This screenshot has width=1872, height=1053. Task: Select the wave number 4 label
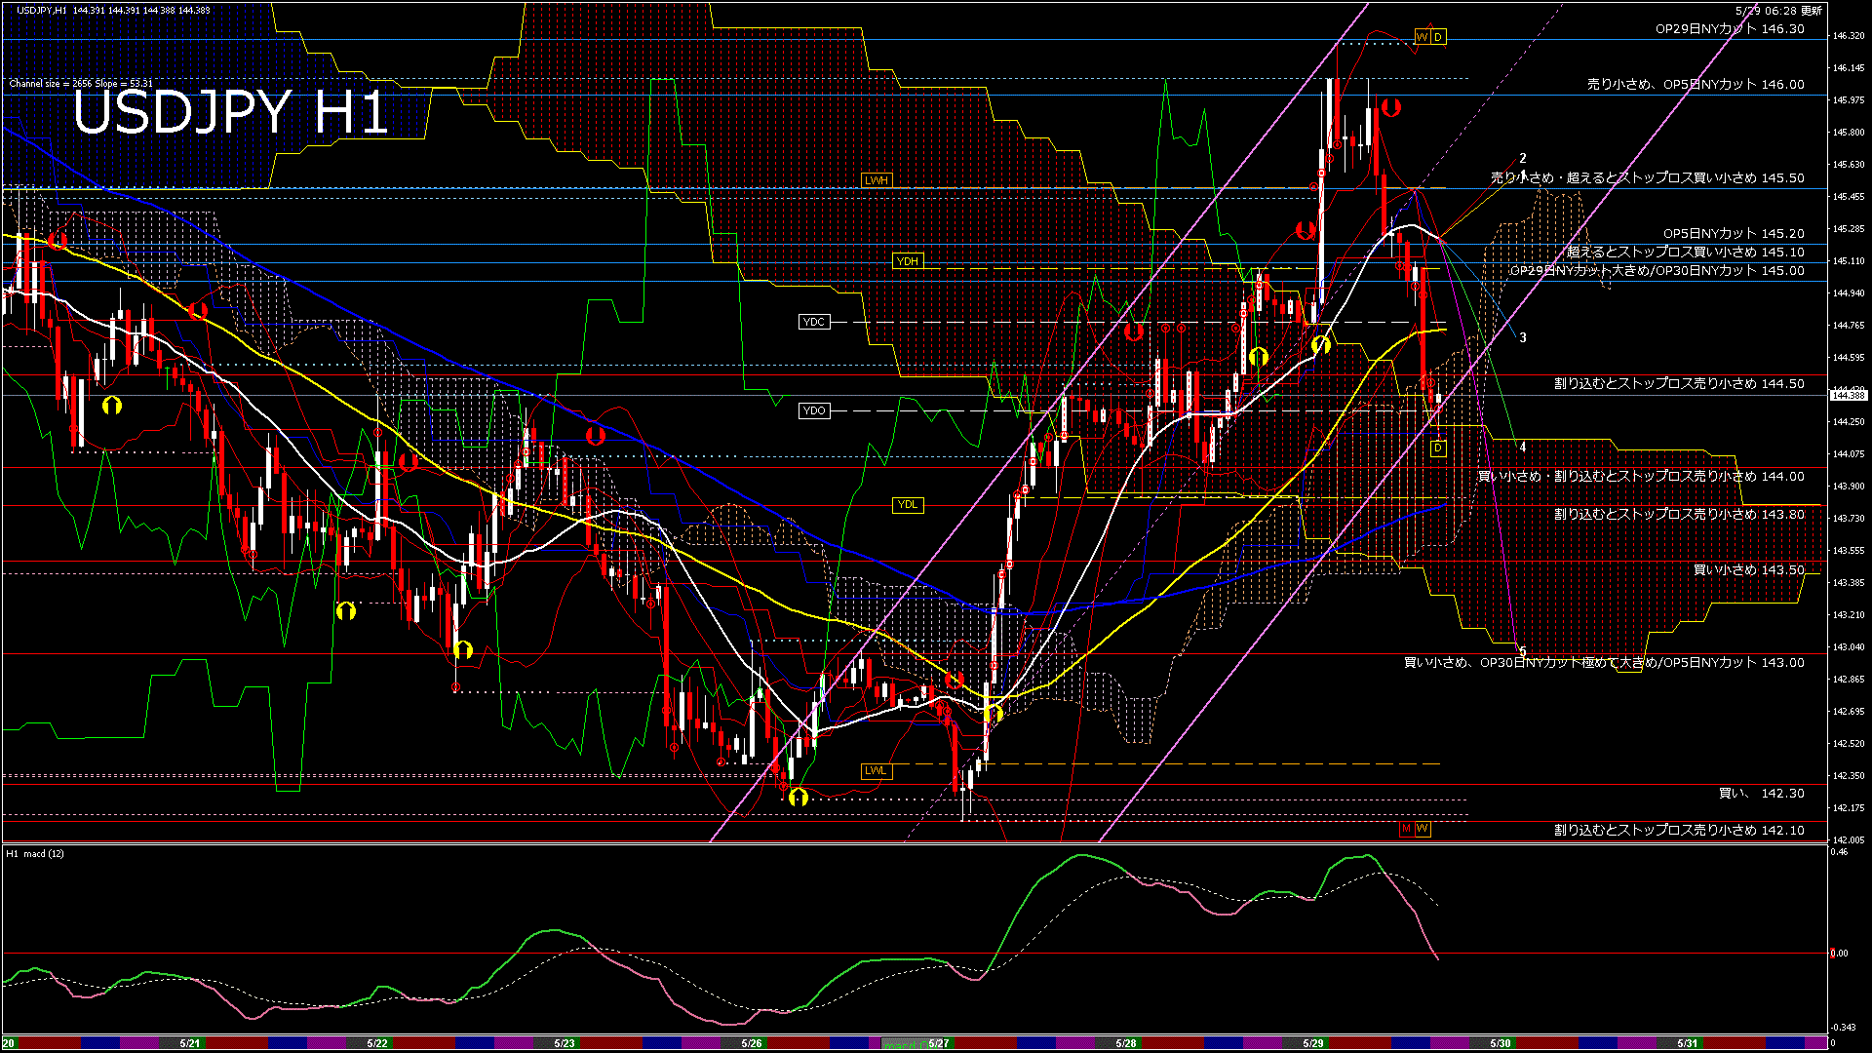pos(1523,447)
